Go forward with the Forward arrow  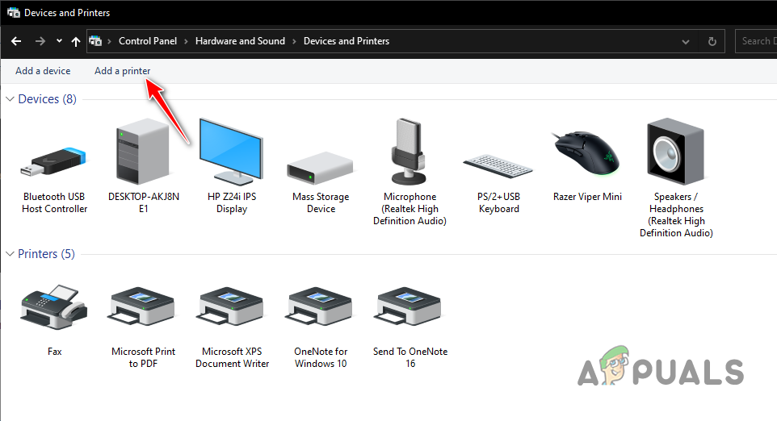[x=40, y=41]
